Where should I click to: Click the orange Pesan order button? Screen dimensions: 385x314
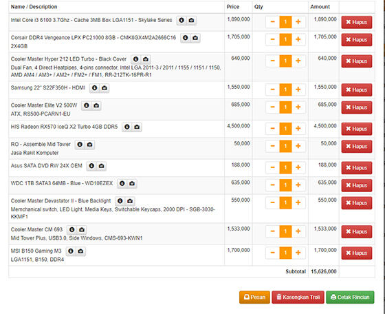point(254,297)
